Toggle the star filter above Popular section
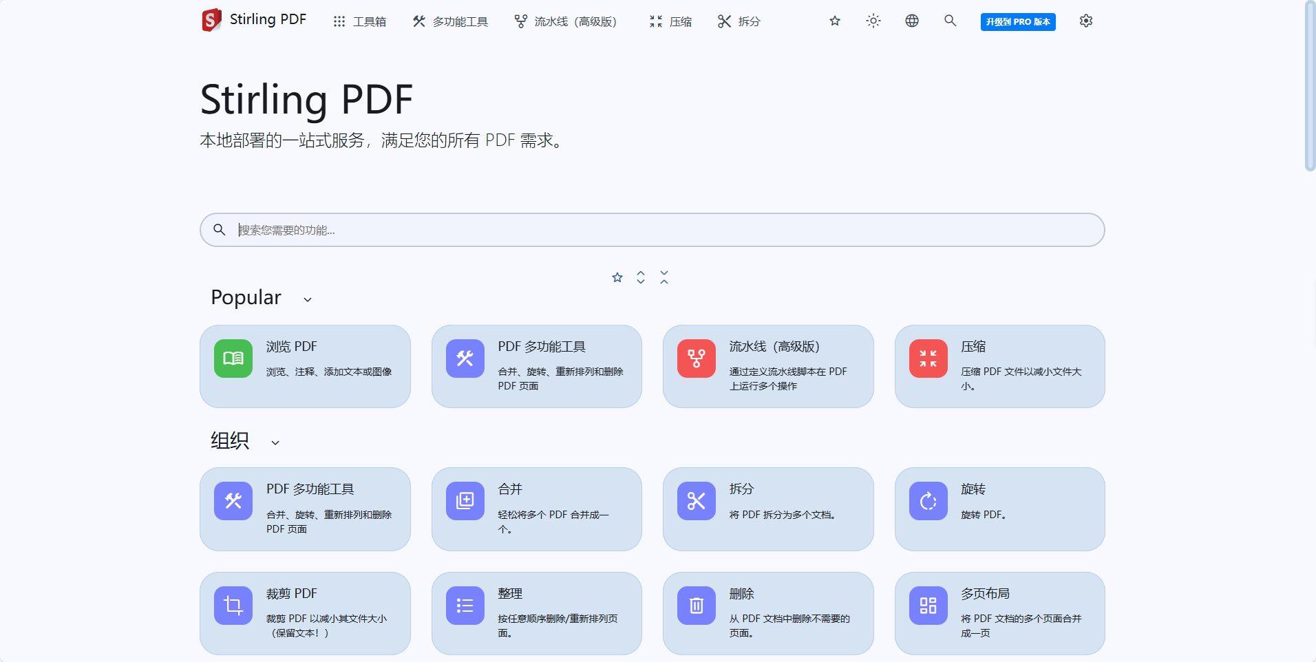The image size is (1316, 662). tap(617, 277)
